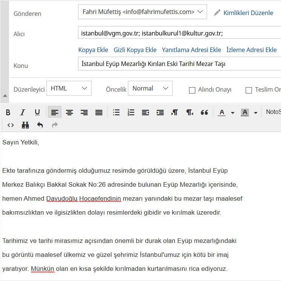Click the text color A icon

[x=222, y=112]
